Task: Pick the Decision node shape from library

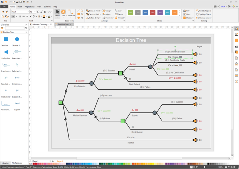Action: (6, 40)
